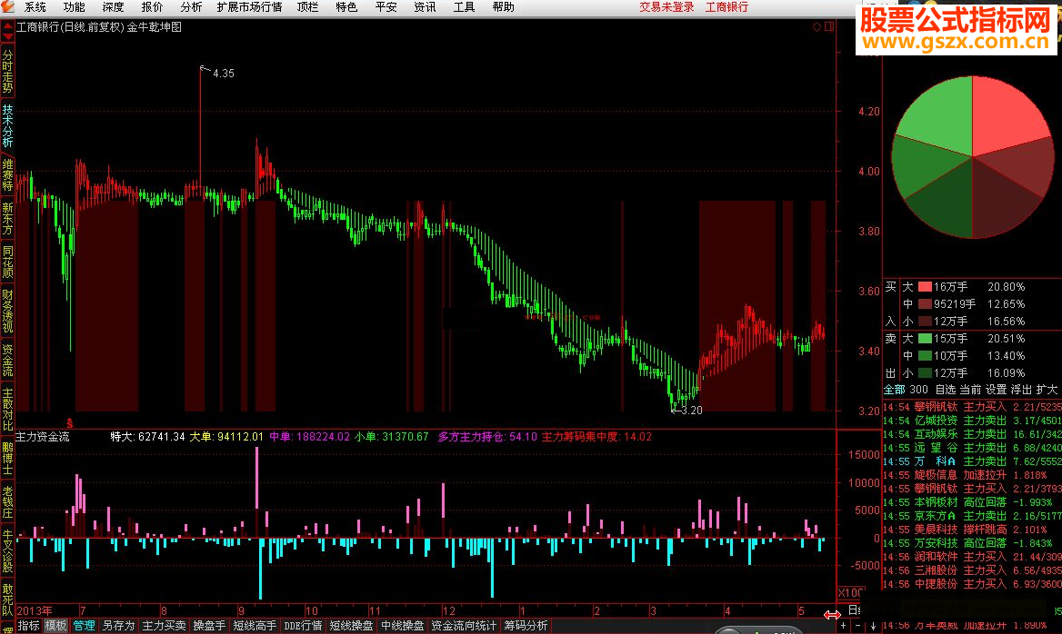
Task: Select the 操盘手 indicator template
Action: 209,626
